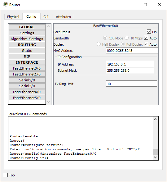
Task: Toggle the Port Status On checkbox
Action: (x=149, y=32)
